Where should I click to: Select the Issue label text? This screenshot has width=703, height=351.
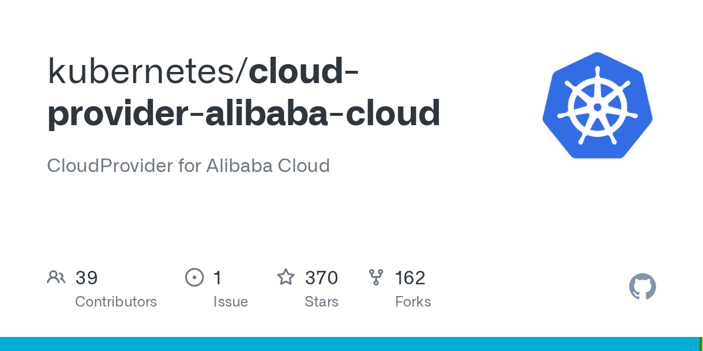pyautogui.click(x=230, y=302)
